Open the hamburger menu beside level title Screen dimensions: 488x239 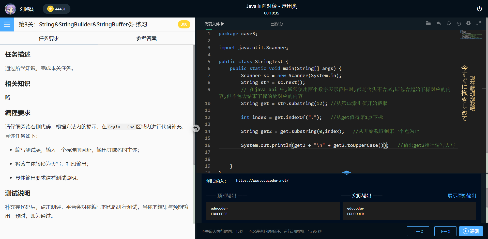[7, 24]
